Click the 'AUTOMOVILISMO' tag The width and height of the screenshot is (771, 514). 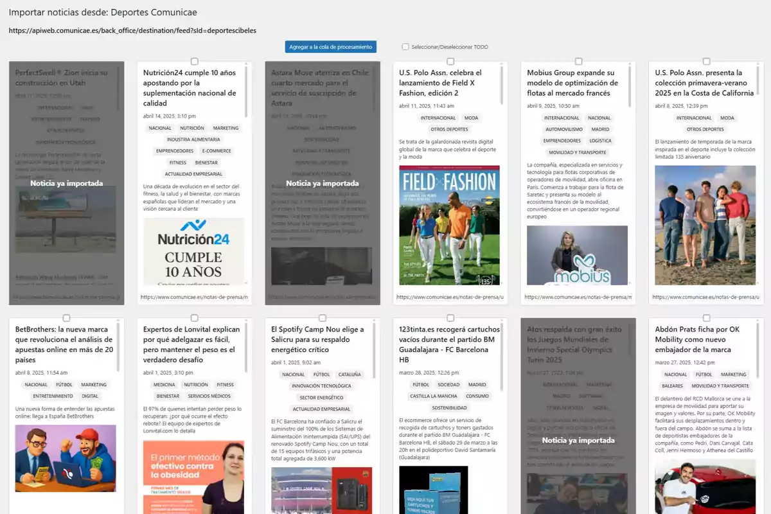564,129
